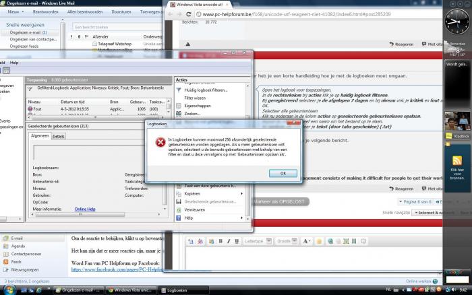Click the insert image icon in editor toolbar
This screenshot has width=472, height=295.
(x=346, y=241)
